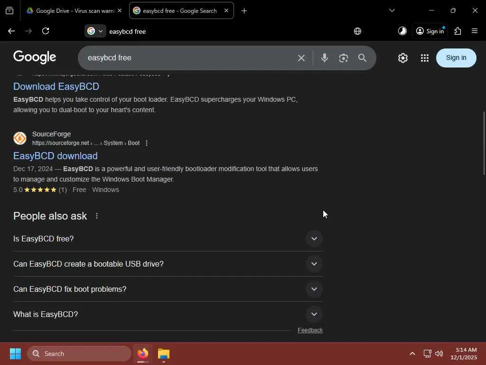The width and height of the screenshot is (486, 365).
Task: Show hidden system tray icons
Action: 412,354
